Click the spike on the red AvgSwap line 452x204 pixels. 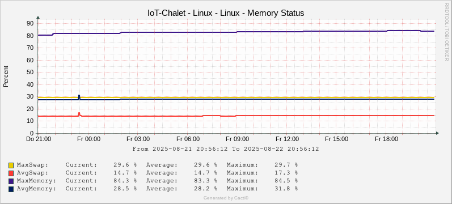click(79, 114)
